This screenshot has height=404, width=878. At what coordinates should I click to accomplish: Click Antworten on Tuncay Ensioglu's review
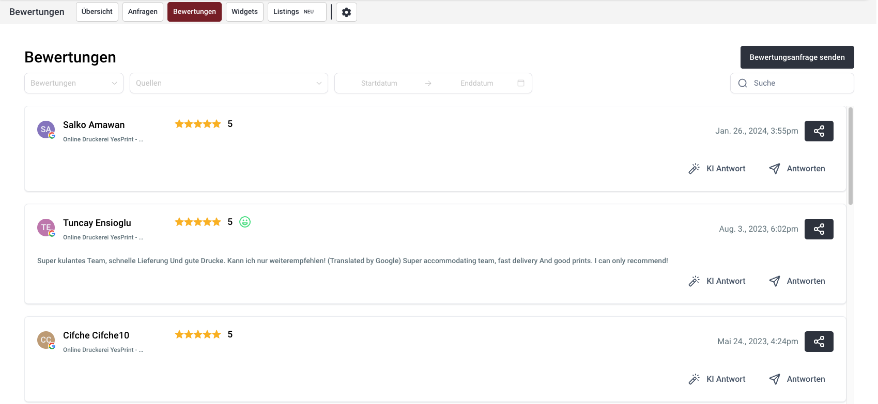click(x=797, y=281)
